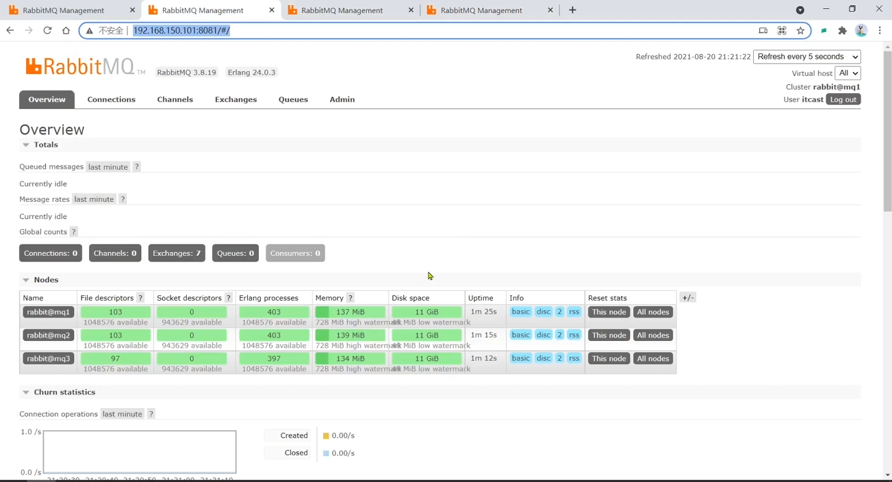Switch to the Exchanges tab
892x482 pixels.
(x=235, y=99)
